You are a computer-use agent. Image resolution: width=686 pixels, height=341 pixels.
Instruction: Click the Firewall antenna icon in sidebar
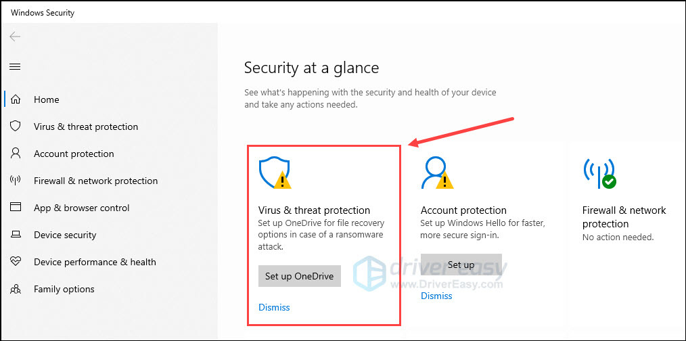click(x=16, y=181)
